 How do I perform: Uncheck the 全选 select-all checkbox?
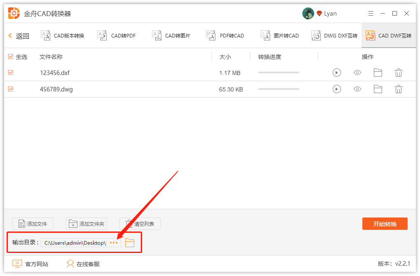tap(10, 56)
